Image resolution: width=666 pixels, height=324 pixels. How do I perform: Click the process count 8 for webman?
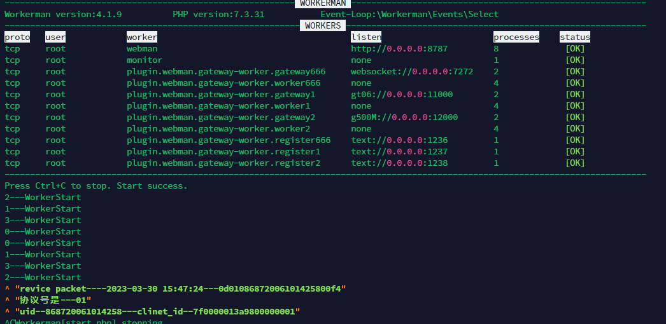(x=496, y=49)
